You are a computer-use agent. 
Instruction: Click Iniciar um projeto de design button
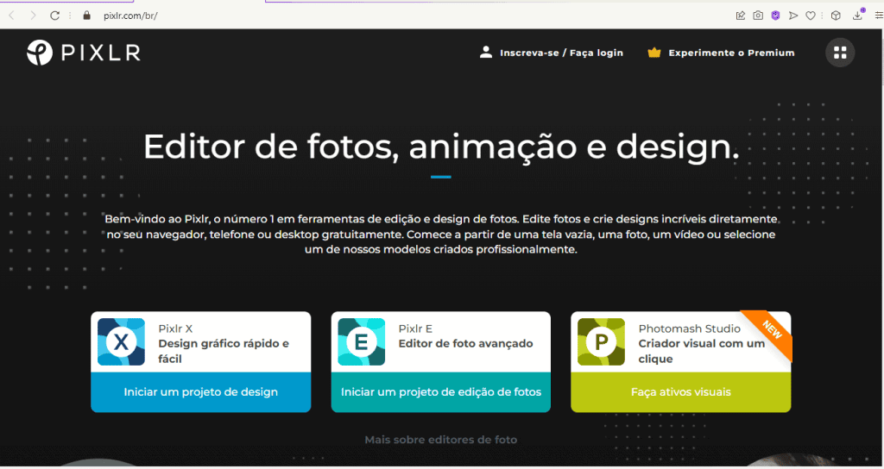200,392
